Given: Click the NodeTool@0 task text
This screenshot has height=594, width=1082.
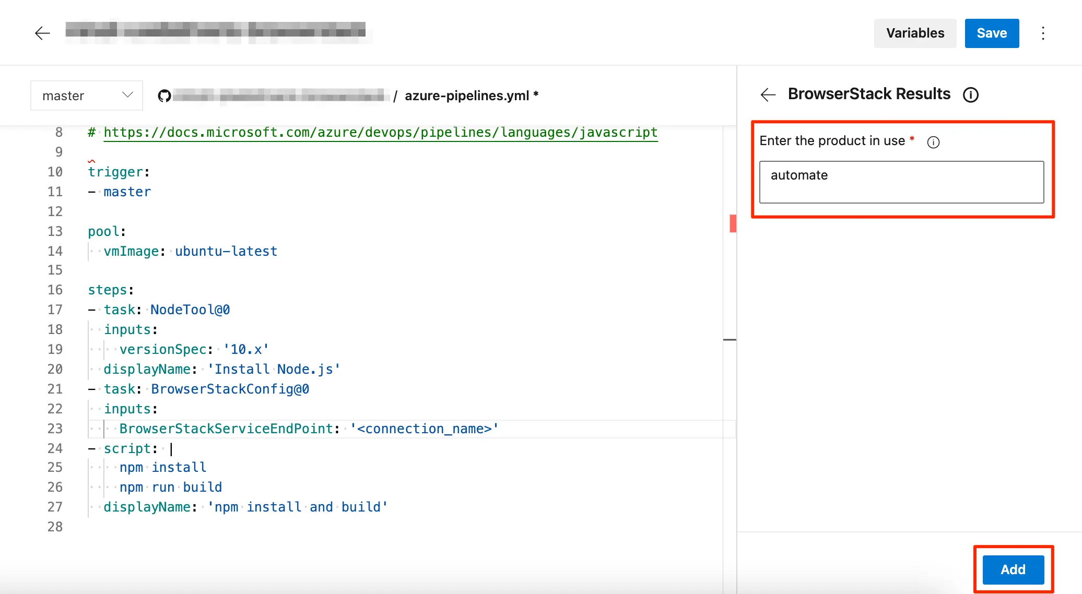Looking at the screenshot, I should (190, 310).
